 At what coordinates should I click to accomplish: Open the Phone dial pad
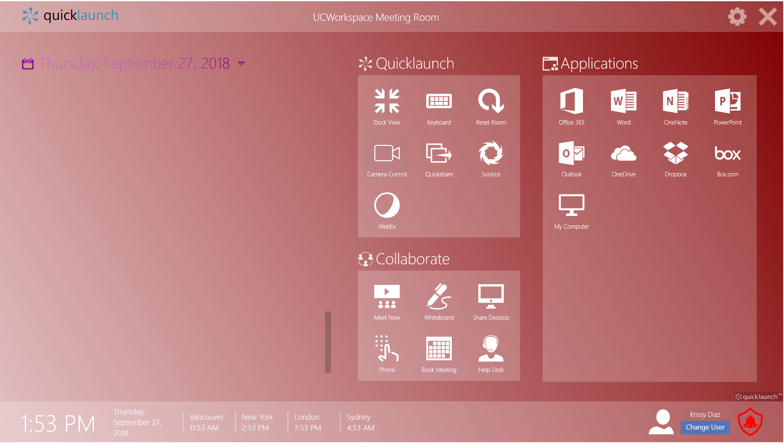(x=387, y=354)
